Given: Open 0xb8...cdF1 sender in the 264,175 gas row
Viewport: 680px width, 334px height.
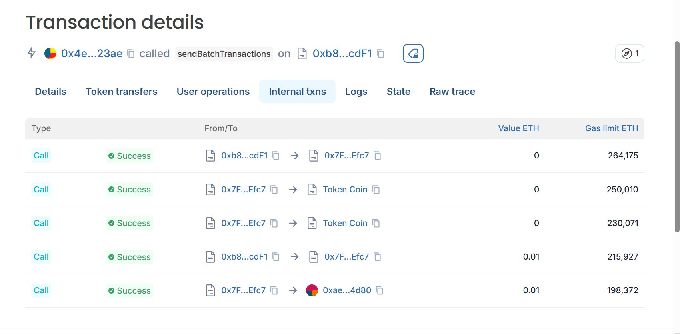Looking at the screenshot, I should pos(244,156).
